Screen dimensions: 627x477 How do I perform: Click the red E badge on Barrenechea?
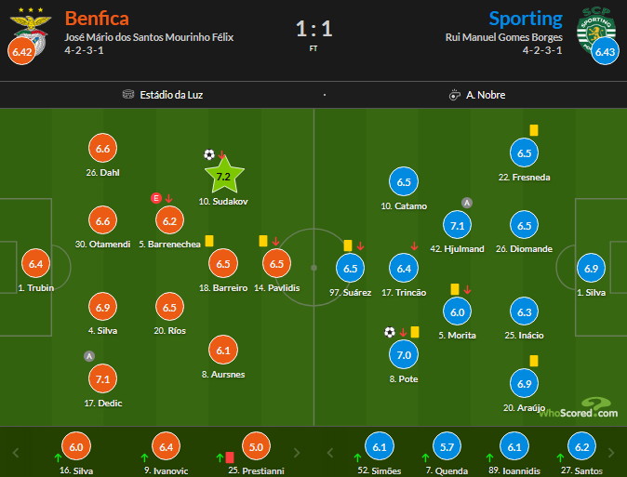tap(156, 198)
